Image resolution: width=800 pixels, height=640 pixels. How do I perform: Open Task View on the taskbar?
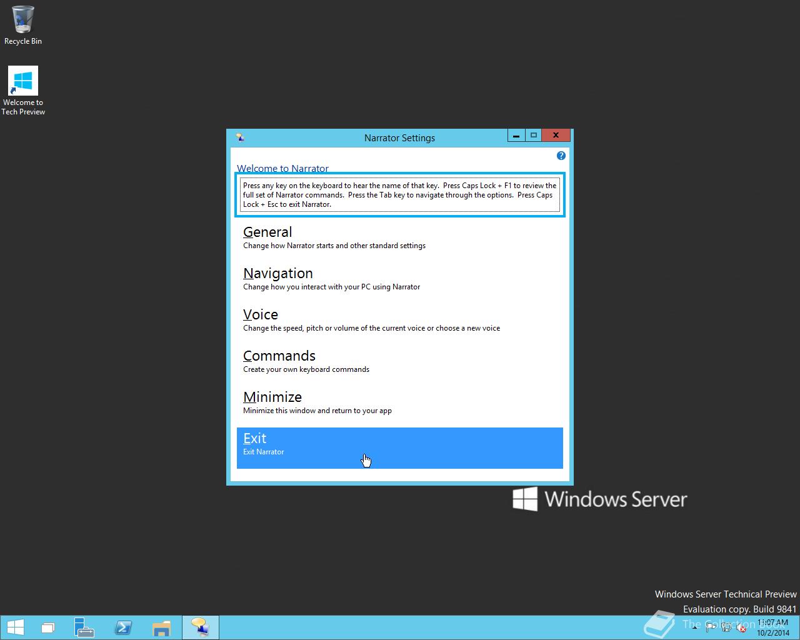coord(48,628)
